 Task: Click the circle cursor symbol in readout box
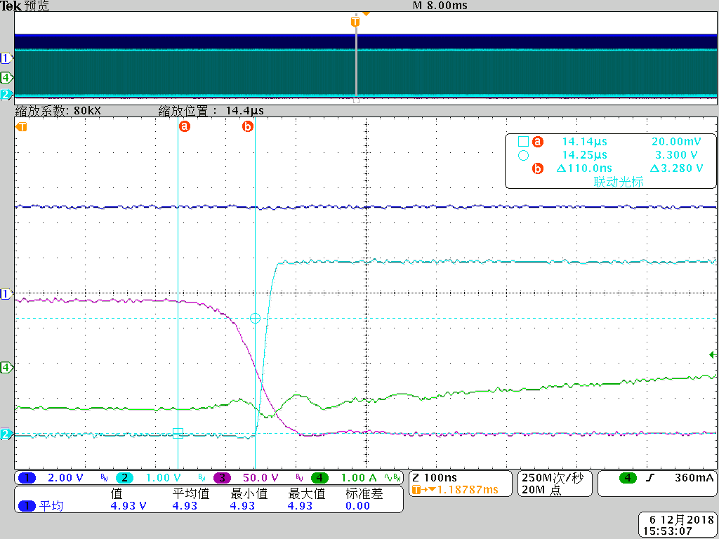(x=523, y=155)
